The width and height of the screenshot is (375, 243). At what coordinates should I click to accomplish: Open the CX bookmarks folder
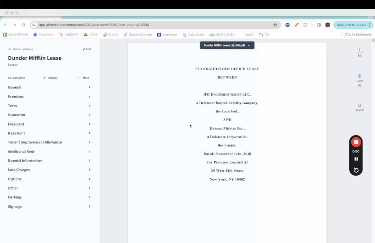pyautogui.click(x=264, y=35)
